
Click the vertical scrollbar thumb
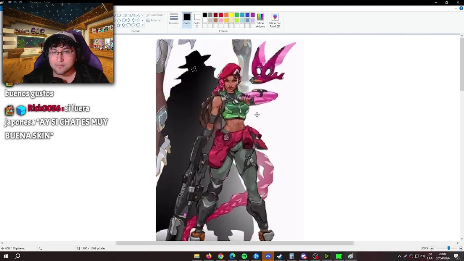461,65
